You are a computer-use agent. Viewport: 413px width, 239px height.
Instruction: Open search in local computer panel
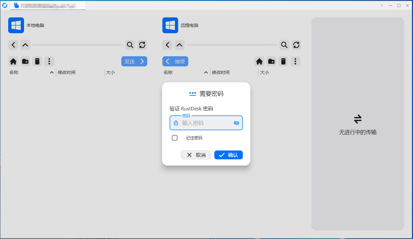[x=130, y=45]
